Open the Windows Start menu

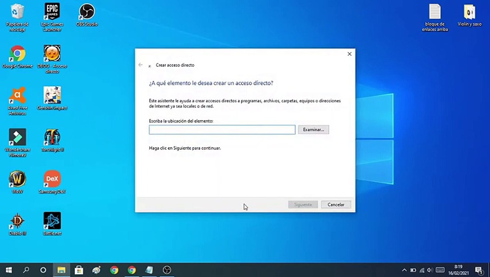[x=8, y=270]
